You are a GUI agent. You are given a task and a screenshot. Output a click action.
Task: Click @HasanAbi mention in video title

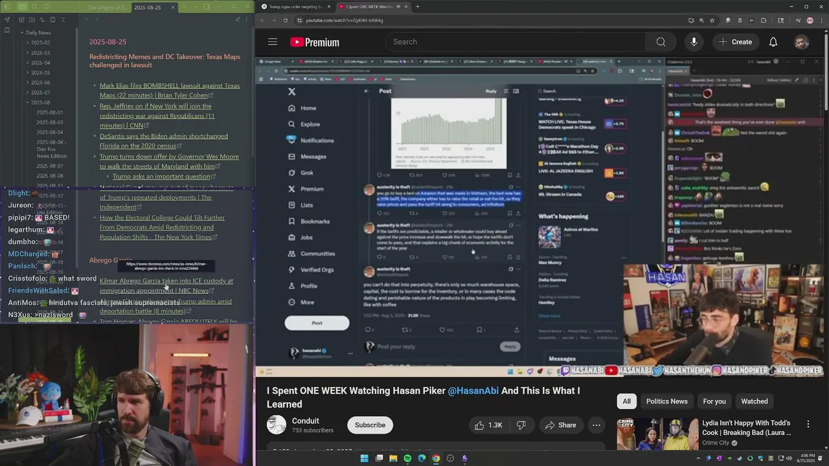[473, 391]
